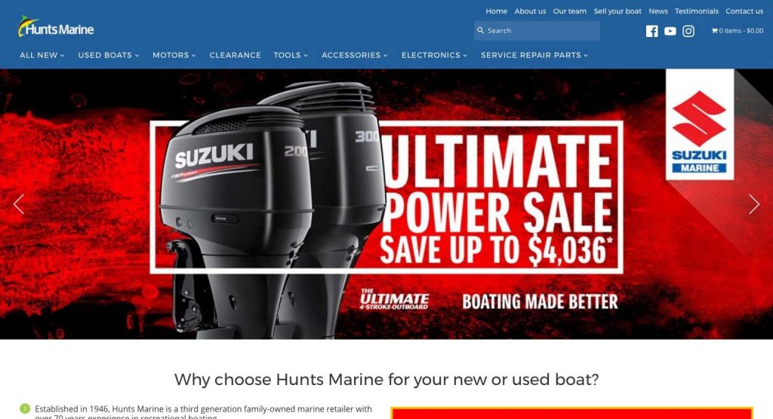
Task: Expand the MOTORS dropdown menu
Action: (174, 55)
